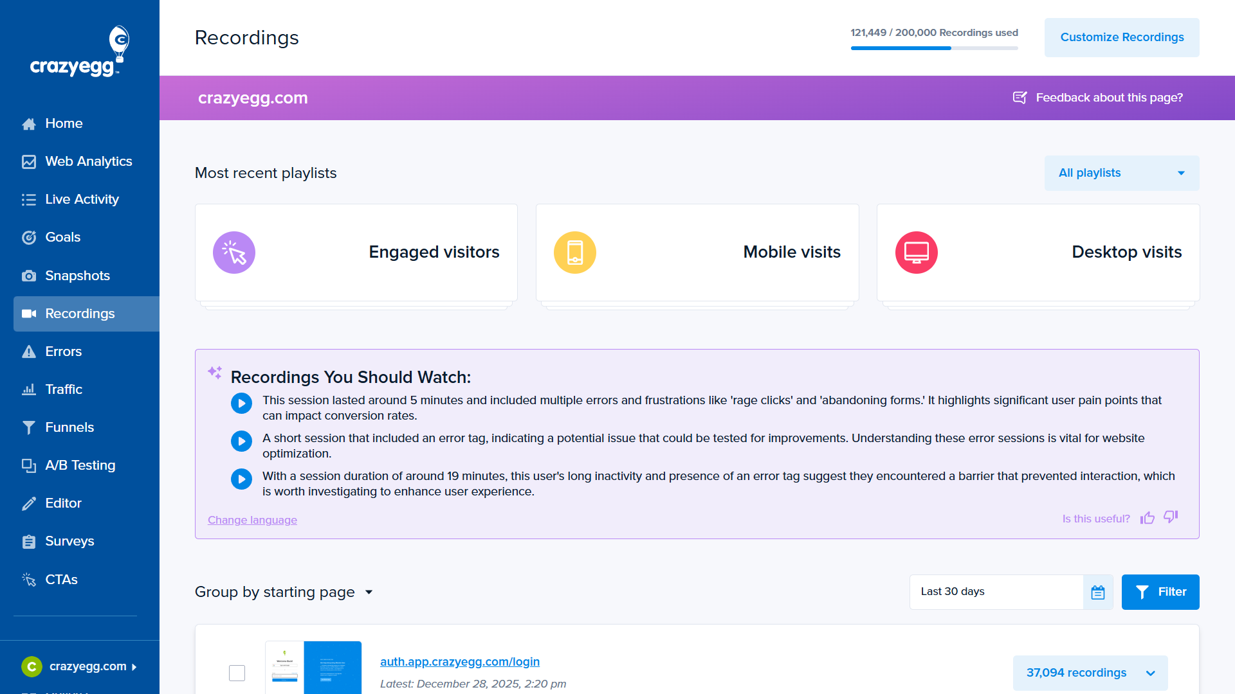Switch to the Recordings sidebar item

[80, 314]
